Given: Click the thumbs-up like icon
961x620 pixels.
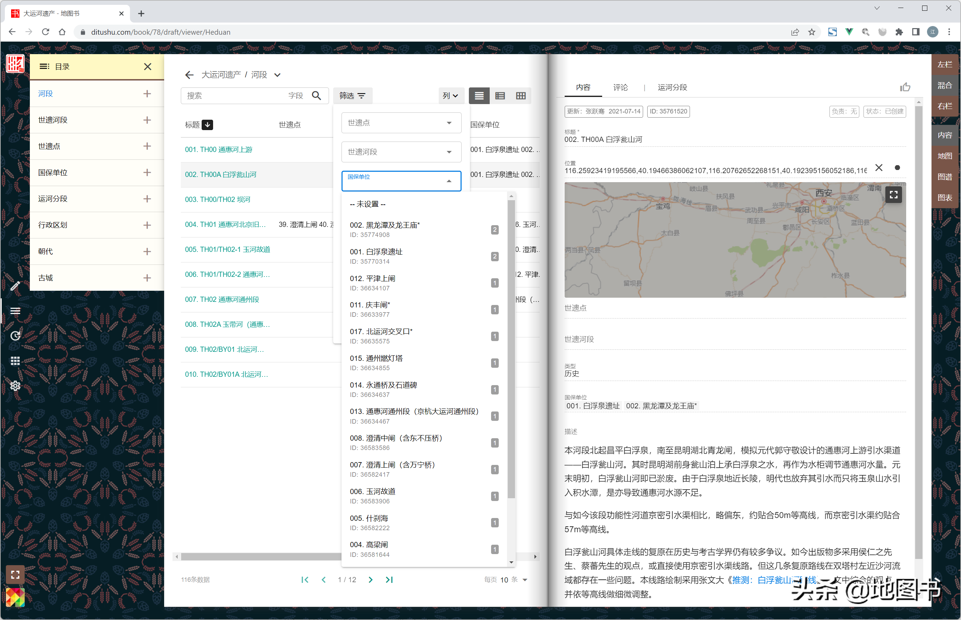Looking at the screenshot, I should (905, 87).
